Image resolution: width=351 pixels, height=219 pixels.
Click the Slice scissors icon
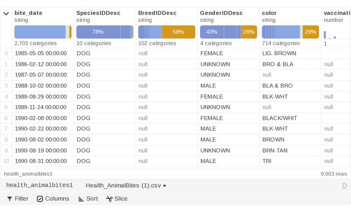110,199
